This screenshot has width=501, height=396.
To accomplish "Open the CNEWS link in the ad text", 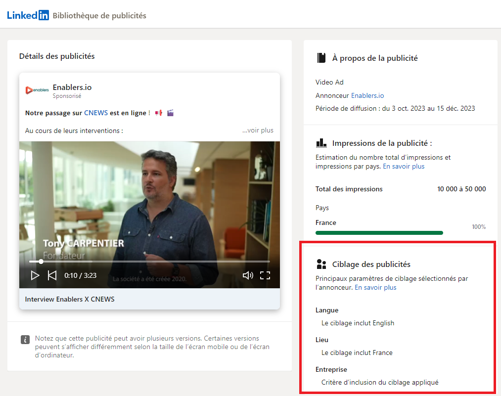I will 96,113.
